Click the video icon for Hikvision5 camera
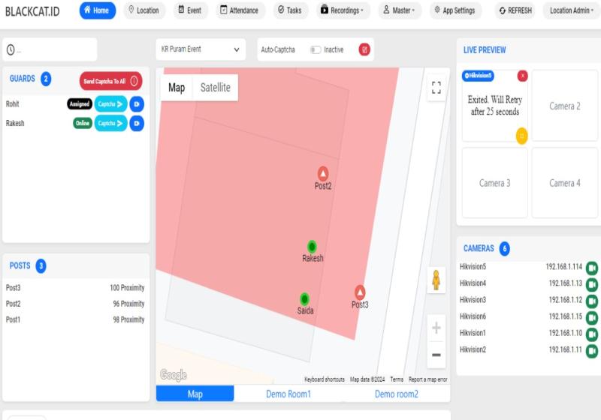The height and width of the screenshot is (420, 601). 592,267
